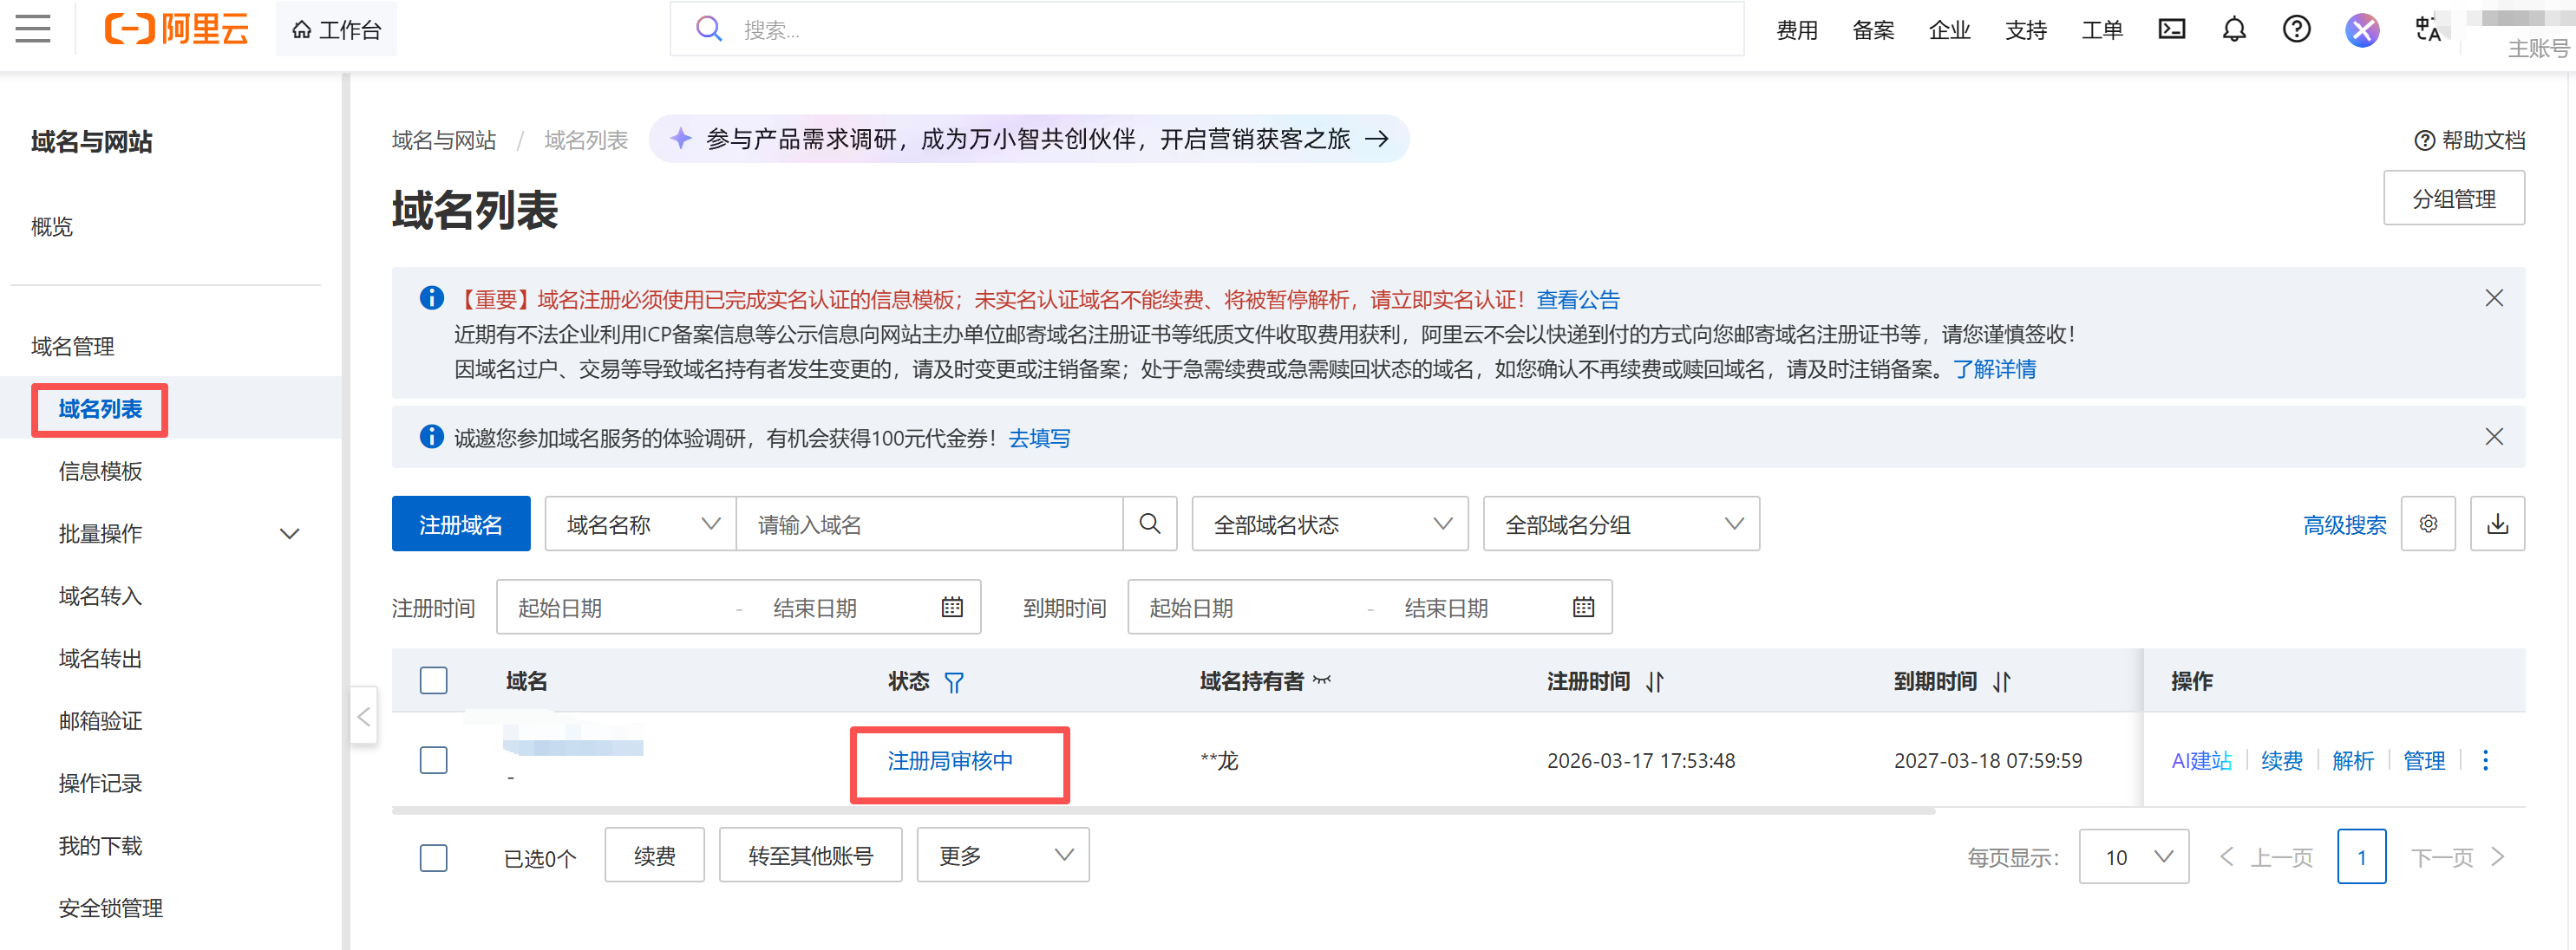This screenshot has width=2576, height=950.
Task: Click 解析 for the domain row
Action: (x=2352, y=760)
